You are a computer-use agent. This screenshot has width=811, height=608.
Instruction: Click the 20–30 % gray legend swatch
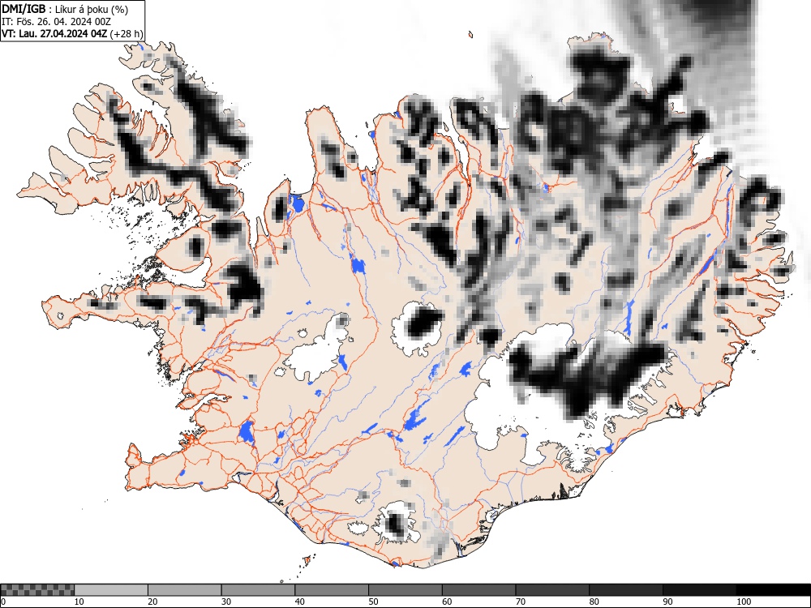[185, 590]
